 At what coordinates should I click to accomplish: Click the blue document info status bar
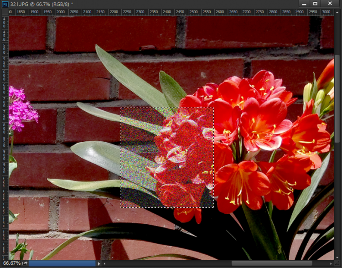(x=62, y=263)
